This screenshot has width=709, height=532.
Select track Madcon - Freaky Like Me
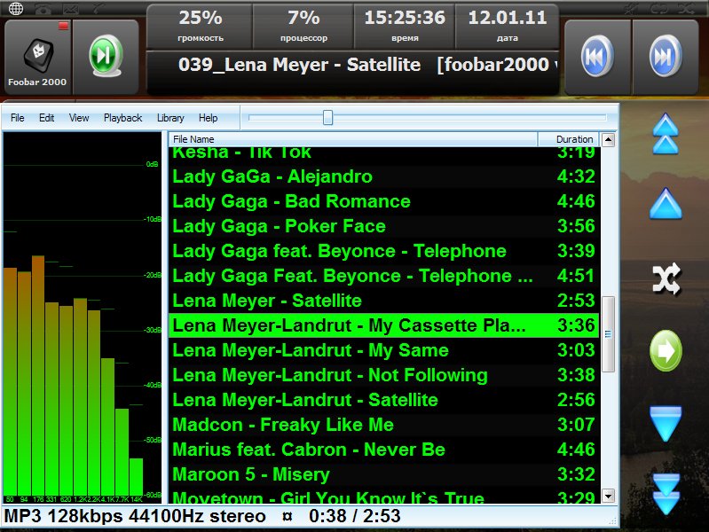(384, 425)
